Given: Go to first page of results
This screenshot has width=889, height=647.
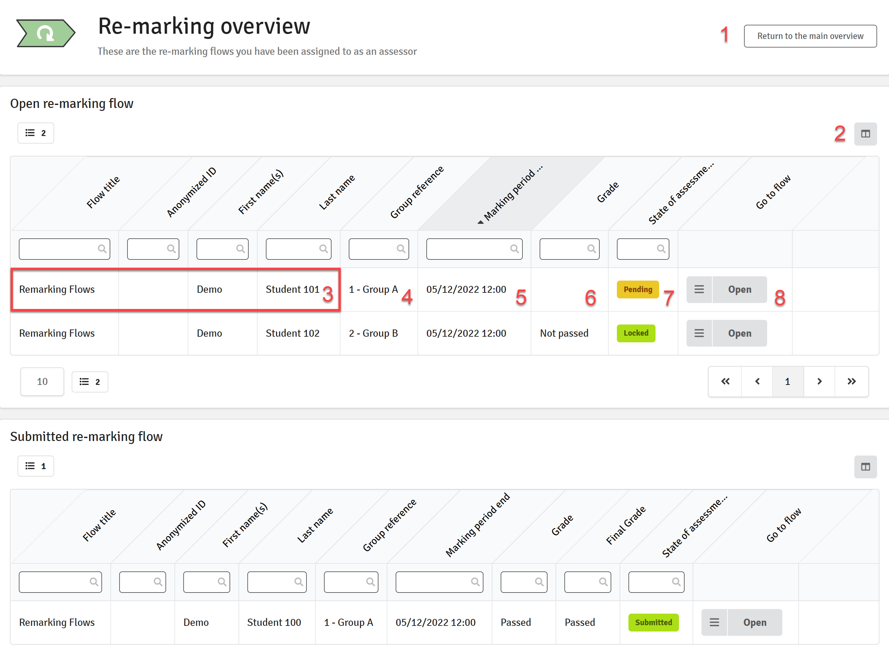Looking at the screenshot, I should click(x=725, y=382).
